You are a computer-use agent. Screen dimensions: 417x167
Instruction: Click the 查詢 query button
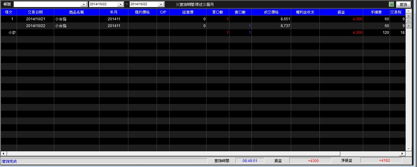click(x=403, y=4)
